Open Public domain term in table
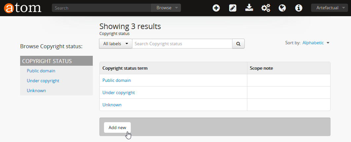 (x=117, y=80)
